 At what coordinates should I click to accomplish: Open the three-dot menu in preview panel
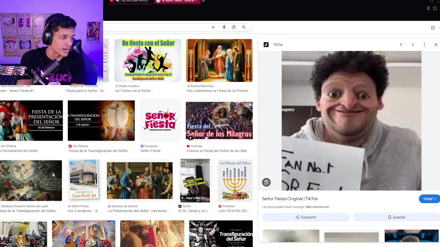point(424,45)
